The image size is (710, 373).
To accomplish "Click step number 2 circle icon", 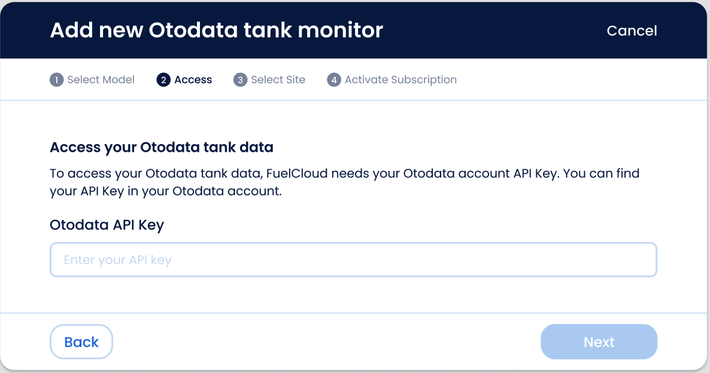I will (x=163, y=80).
